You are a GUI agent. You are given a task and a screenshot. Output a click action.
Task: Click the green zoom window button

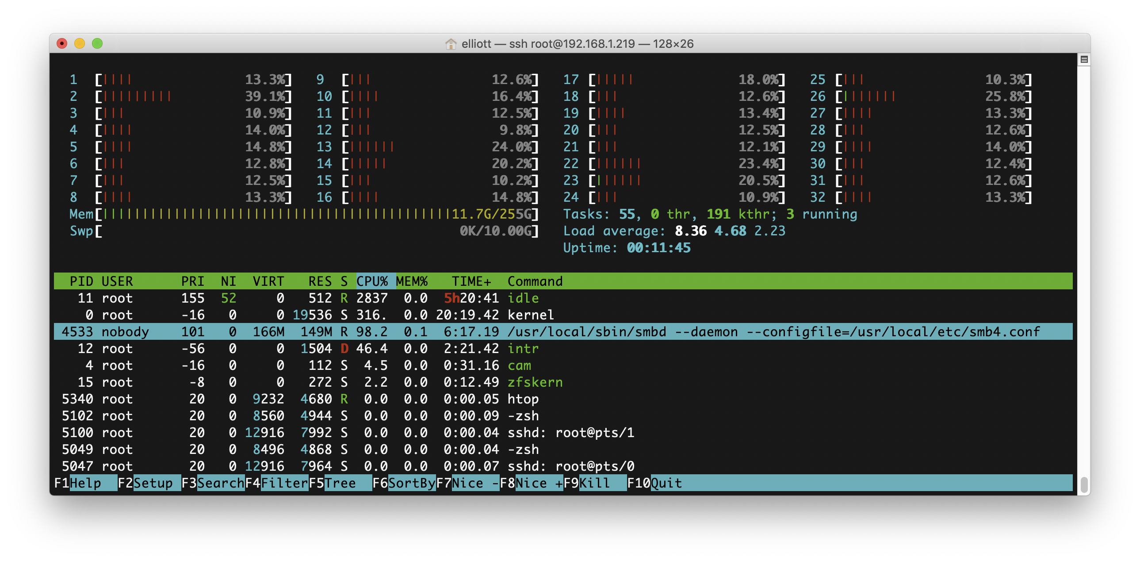(x=97, y=43)
